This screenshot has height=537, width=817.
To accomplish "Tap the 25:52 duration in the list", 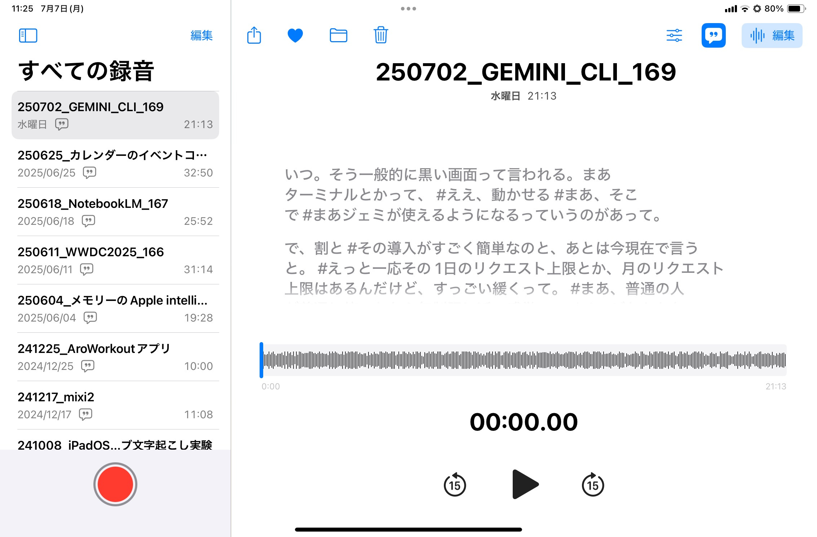I will point(198,221).
